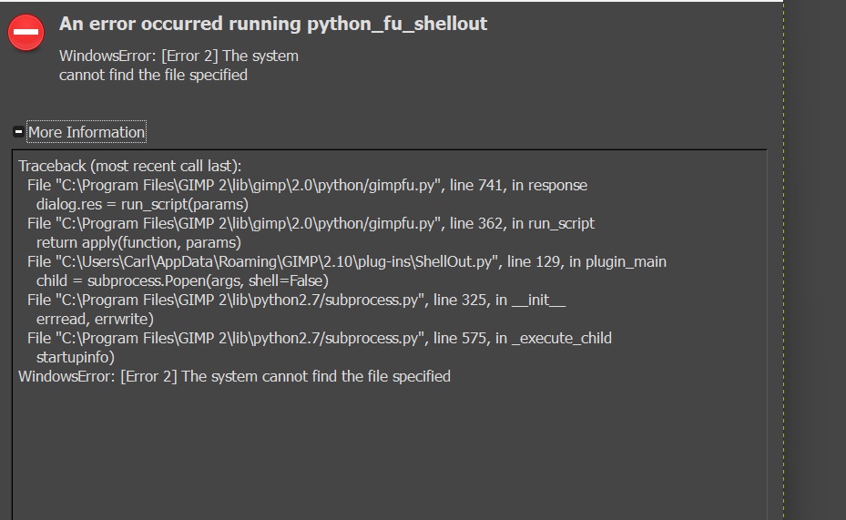Click the dark panel right of dialog

click(x=816, y=260)
